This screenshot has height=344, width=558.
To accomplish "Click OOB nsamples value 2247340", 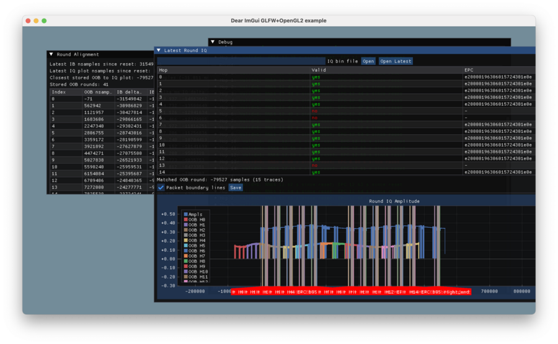I will point(94,126).
